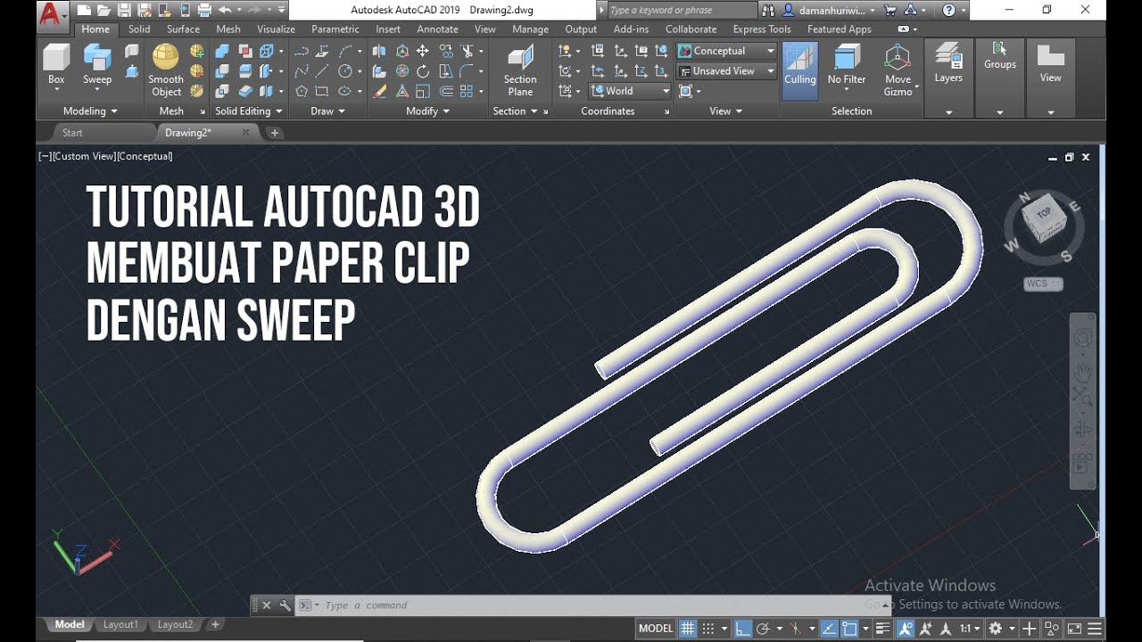Choose the Section Plane tool
The image size is (1142, 642).
(520, 70)
